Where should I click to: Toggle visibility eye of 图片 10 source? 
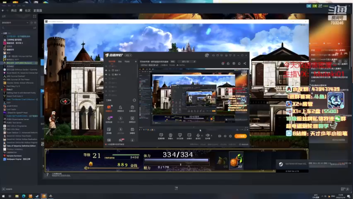[106, 74]
